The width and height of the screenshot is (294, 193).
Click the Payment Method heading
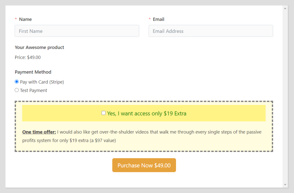pyautogui.click(x=33, y=72)
